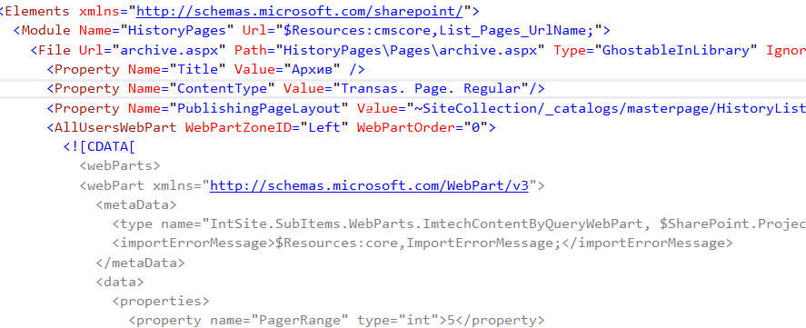806x328 pixels.
Task: Click the "Архив" Title value
Action: [x=312, y=69]
